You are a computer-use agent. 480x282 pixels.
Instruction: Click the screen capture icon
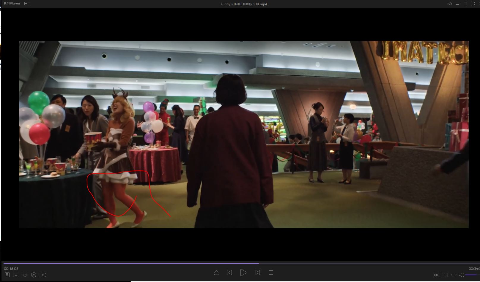point(43,275)
